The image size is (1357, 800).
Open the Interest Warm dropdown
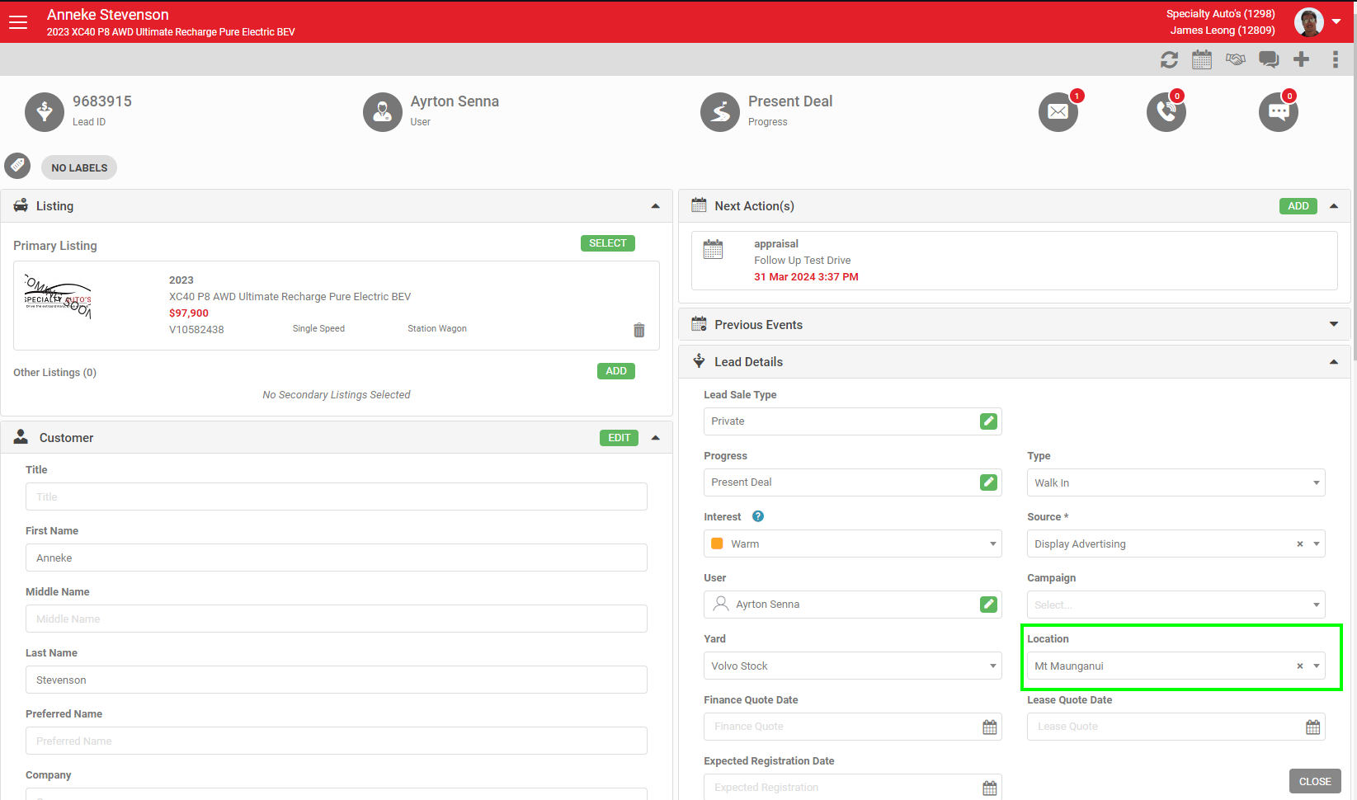click(x=853, y=544)
